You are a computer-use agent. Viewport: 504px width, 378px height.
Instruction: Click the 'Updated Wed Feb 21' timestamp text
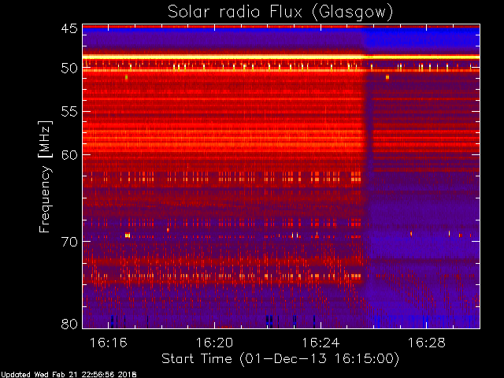pos(69,375)
